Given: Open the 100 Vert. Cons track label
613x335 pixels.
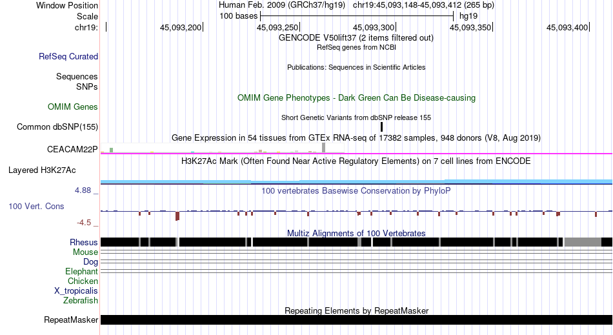Looking at the screenshot, I should (36, 206).
